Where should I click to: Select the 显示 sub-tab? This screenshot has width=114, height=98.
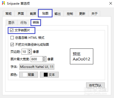pos(11,23)
